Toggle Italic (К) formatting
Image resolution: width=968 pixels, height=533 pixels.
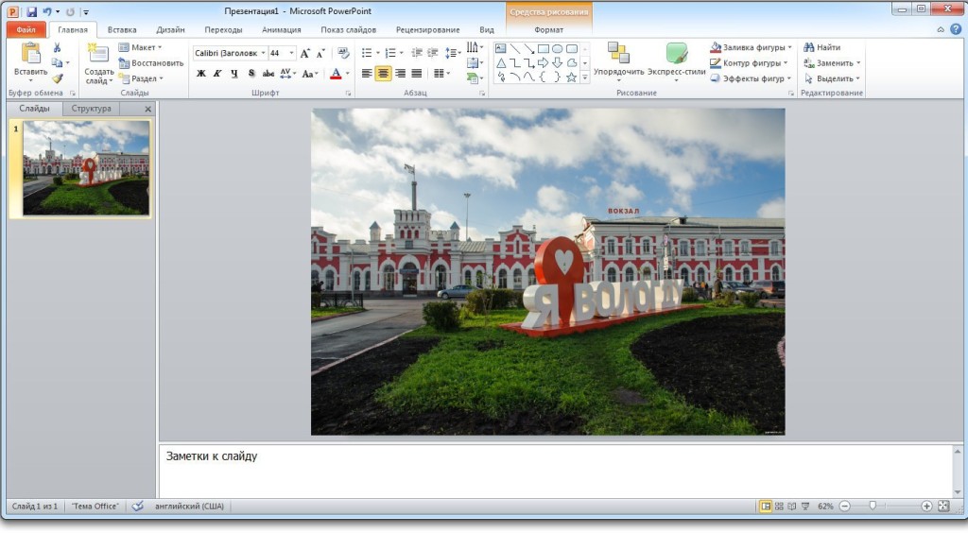coord(217,74)
